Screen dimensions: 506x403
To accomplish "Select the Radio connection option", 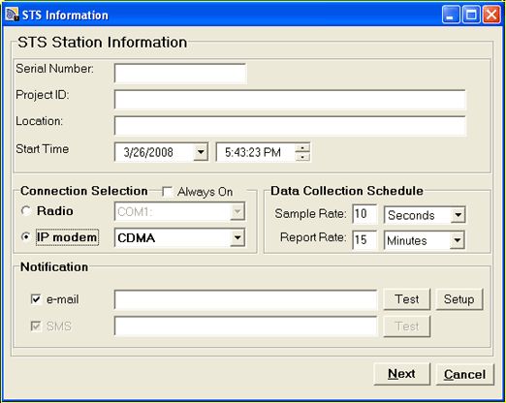I will pos(25,211).
